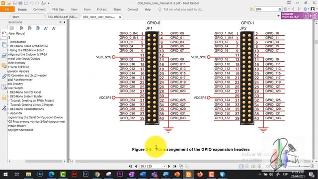Select the 'DE0-Nano Demonstrations' bookmark

coord(27,109)
